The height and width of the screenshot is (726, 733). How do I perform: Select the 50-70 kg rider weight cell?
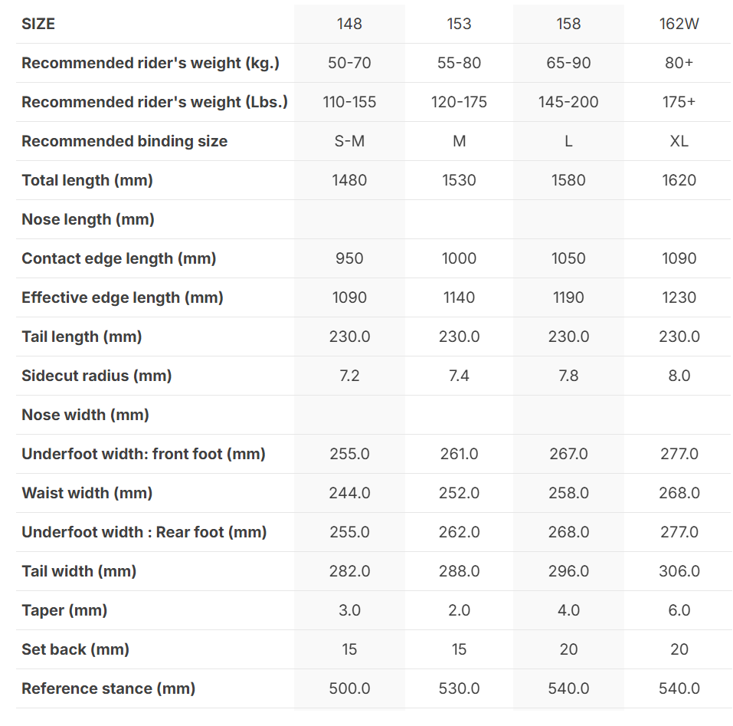(x=349, y=63)
